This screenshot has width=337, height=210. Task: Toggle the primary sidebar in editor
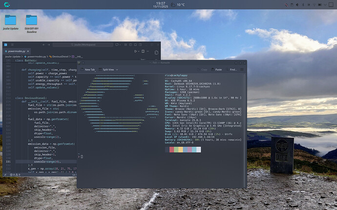point(130,45)
